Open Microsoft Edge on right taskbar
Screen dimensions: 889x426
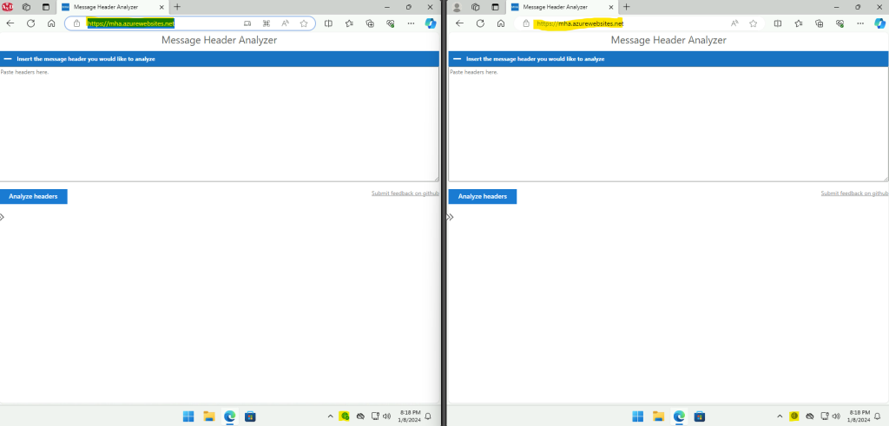(x=678, y=416)
